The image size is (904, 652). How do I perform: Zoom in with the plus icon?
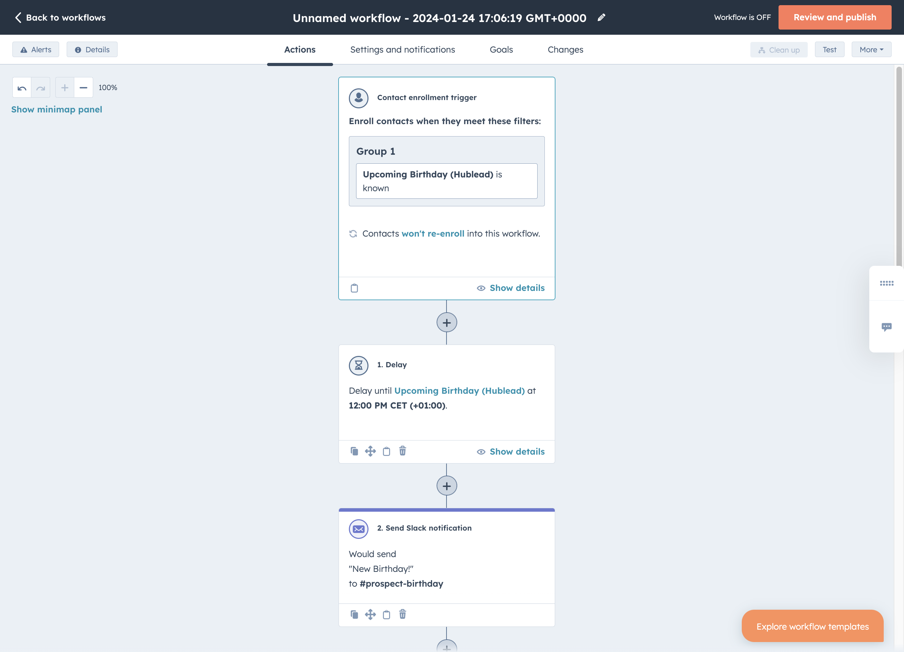pos(65,87)
